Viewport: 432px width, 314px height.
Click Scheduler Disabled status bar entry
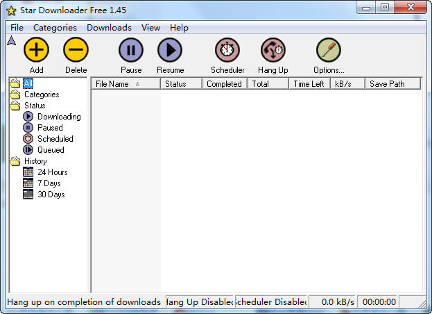[x=271, y=302]
